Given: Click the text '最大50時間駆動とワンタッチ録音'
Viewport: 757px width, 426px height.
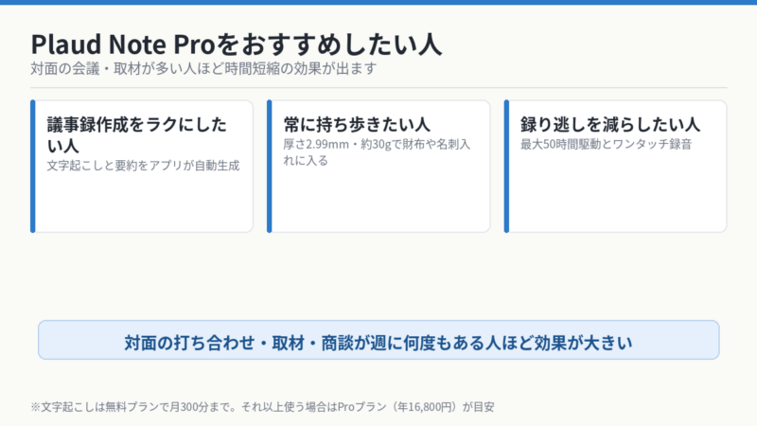Looking at the screenshot, I should (606, 145).
